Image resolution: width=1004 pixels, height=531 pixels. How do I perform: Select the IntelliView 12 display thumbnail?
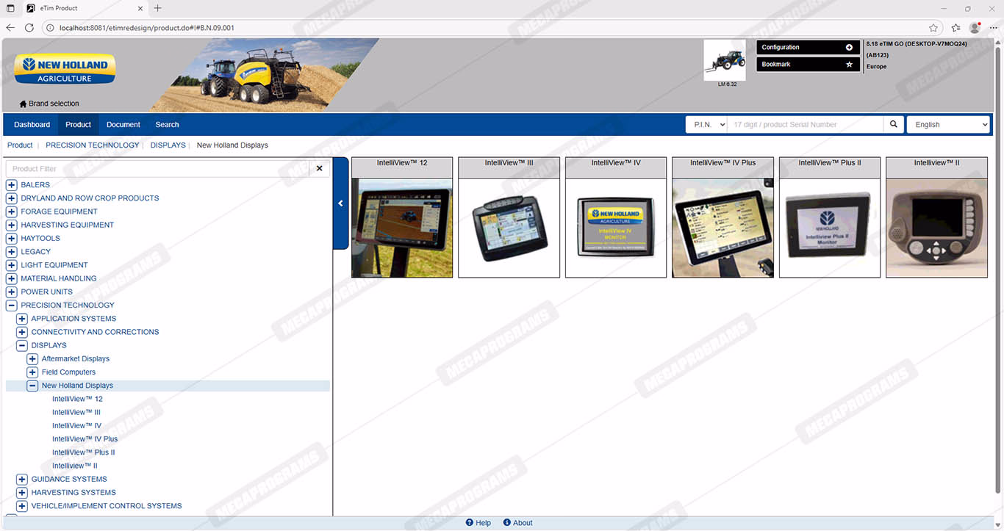[402, 228]
